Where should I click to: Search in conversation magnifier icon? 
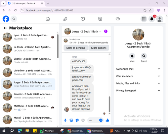[144, 56]
